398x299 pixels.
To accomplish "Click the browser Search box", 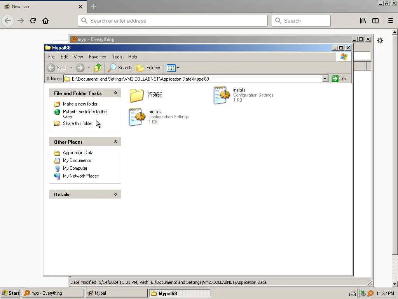I will [x=301, y=21].
